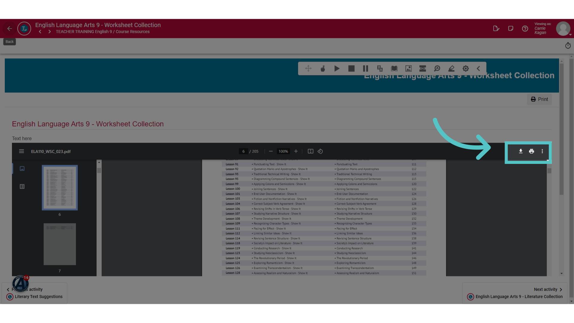Image resolution: width=574 pixels, height=323 pixels.
Task: Rotate the PDF page counterclockwise
Action: pos(320,151)
